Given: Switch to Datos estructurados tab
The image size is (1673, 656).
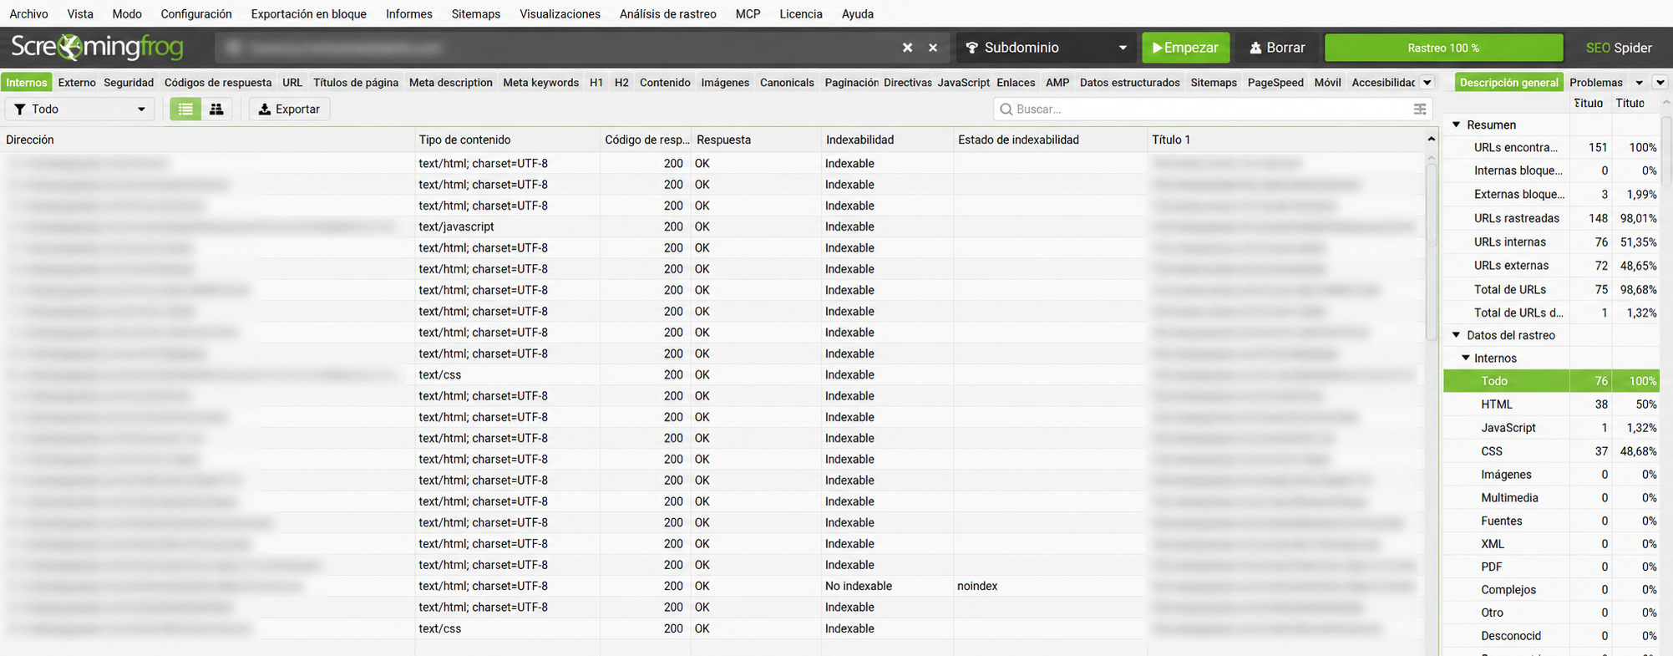Looking at the screenshot, I should [1129, 83].
